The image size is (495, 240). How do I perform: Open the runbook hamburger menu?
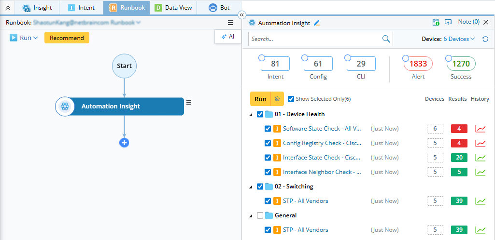230,23
